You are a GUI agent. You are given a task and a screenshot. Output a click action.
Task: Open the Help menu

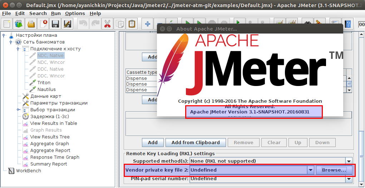click(95, 14)
